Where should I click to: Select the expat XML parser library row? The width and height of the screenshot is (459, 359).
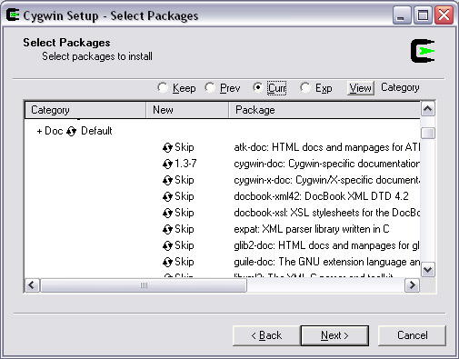[312, 229]
